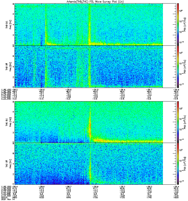Viewport: 188px width, 201px height.
Task: Click the THC X_RE_GSE value "-39.1"
Action: click(x=122, y=187)
